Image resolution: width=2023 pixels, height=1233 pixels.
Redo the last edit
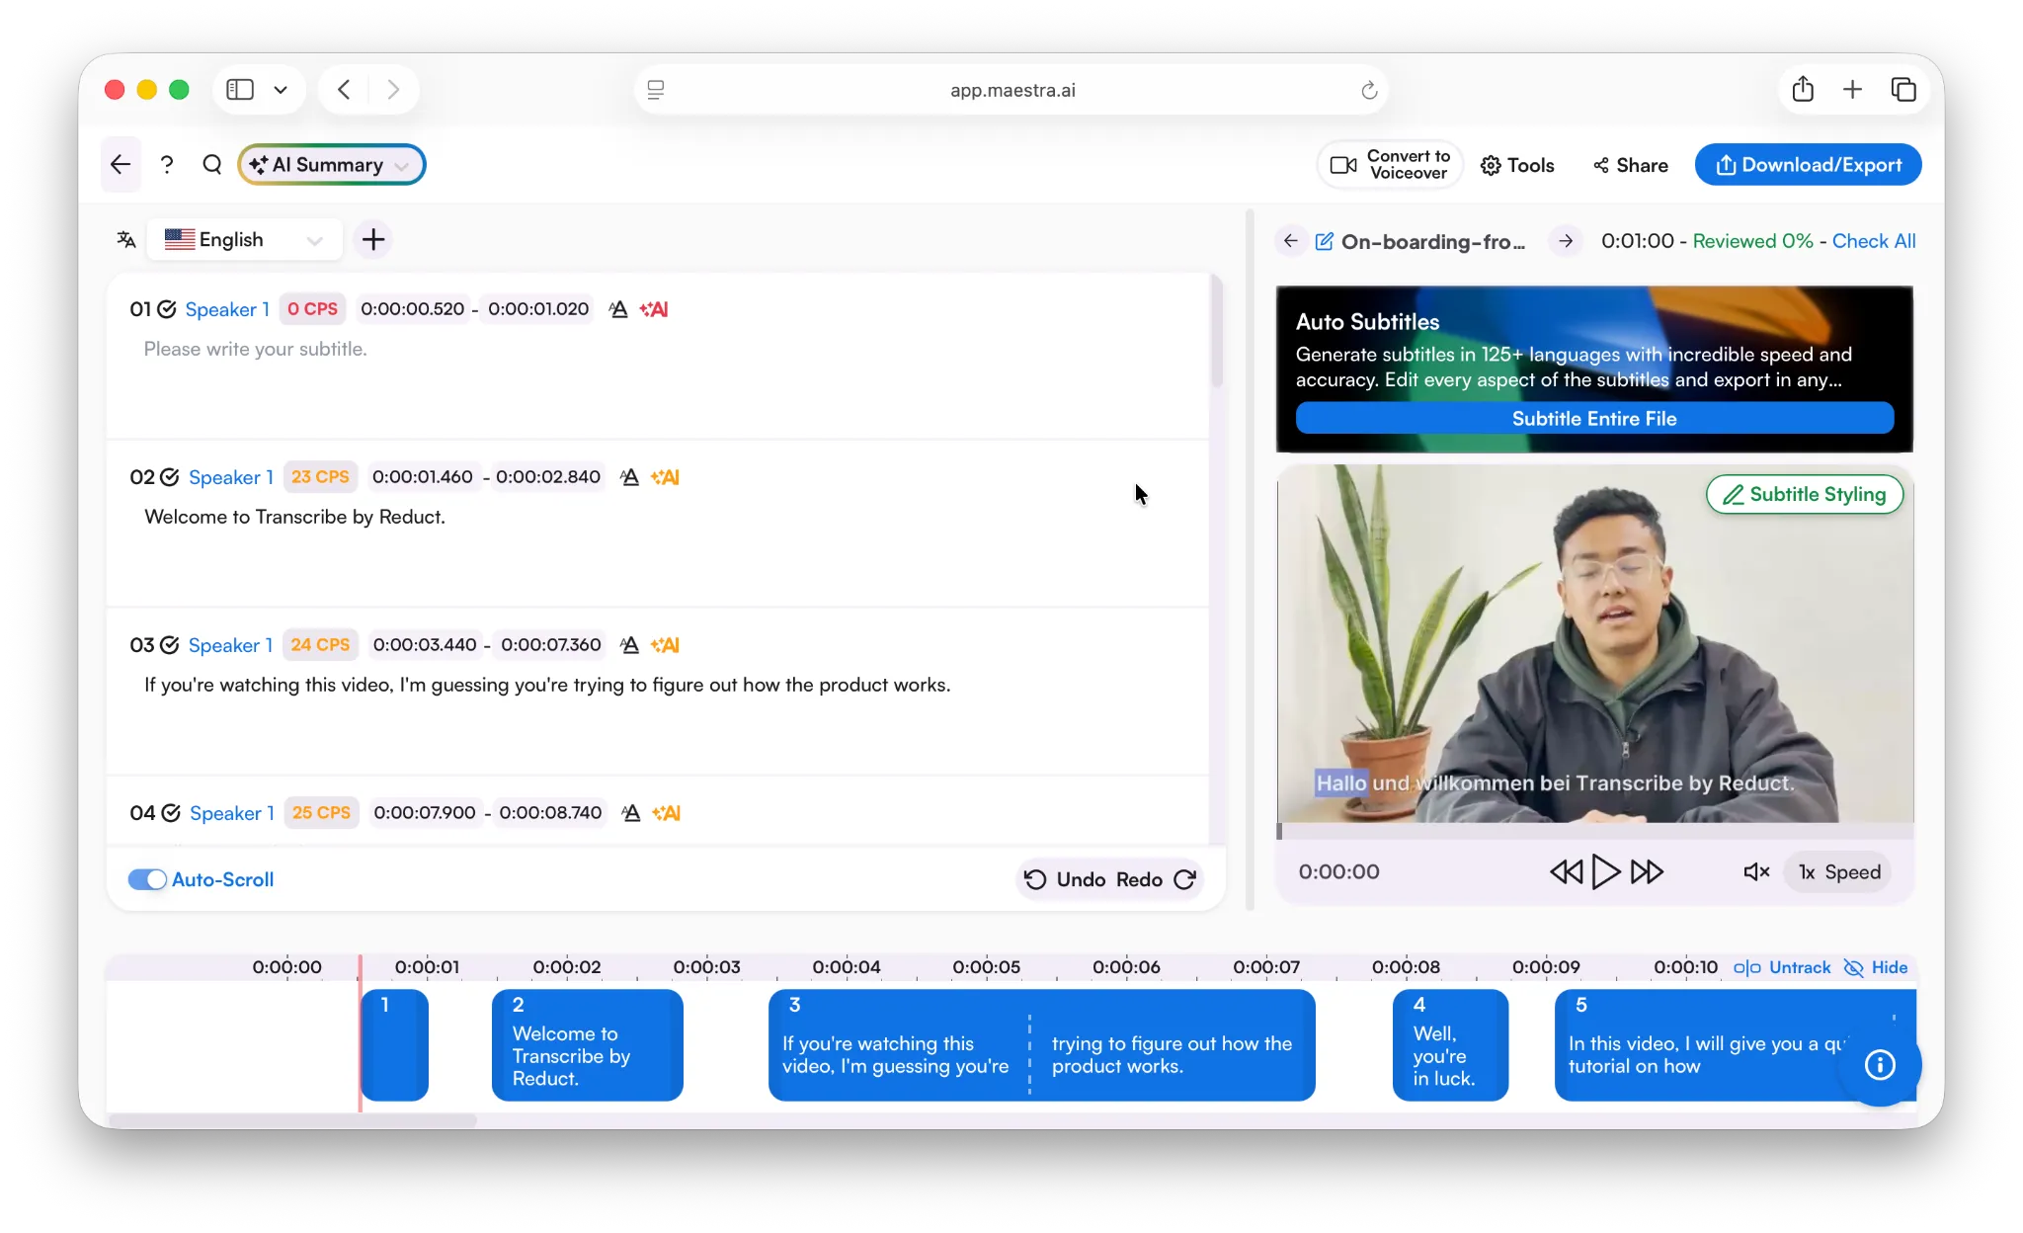1156,879
